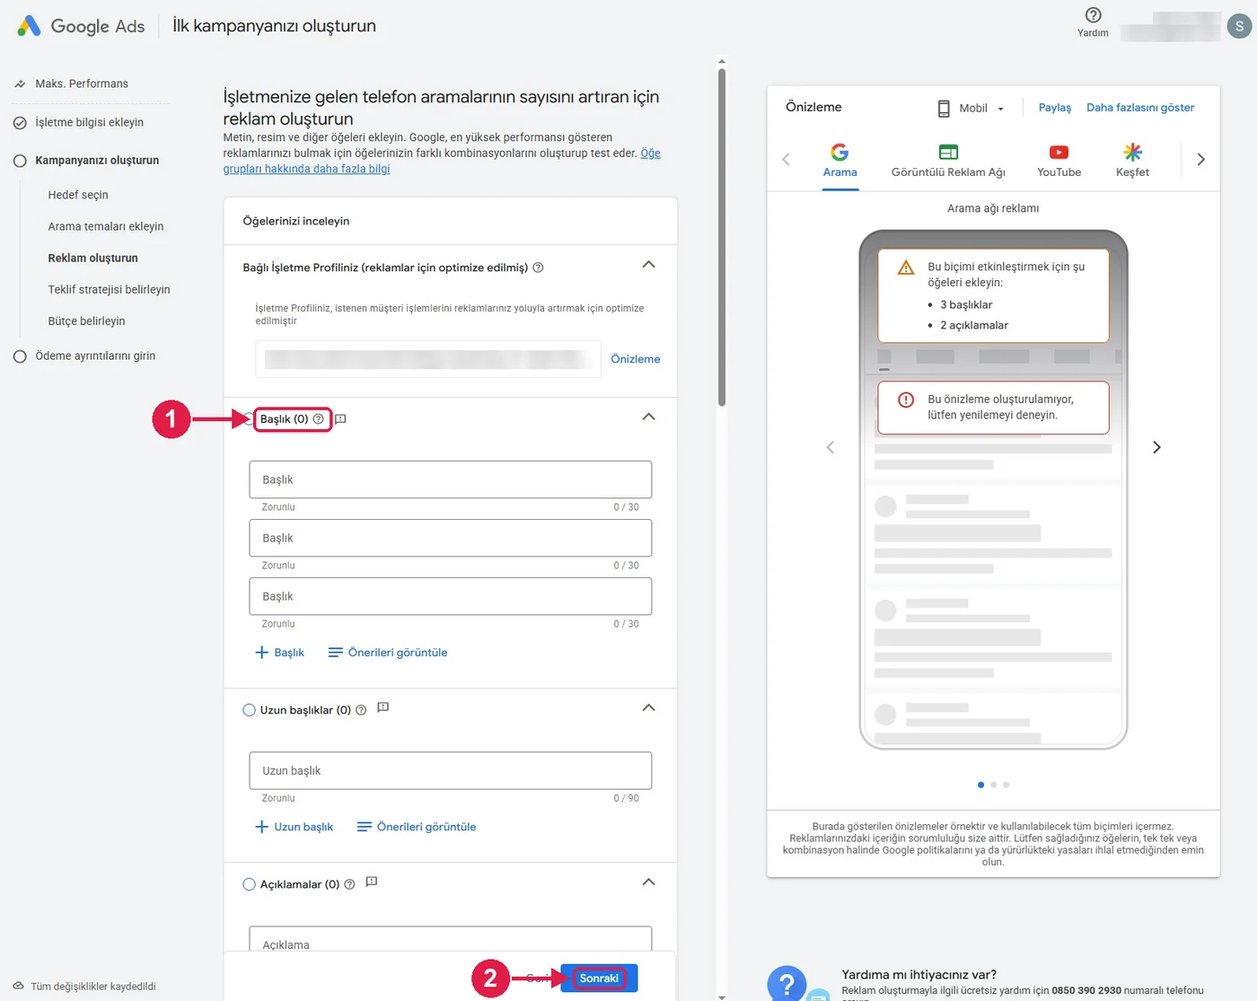Viewport: 1257px width, 1001px height.
Task: Click help icon beside Açıklamalar (0)
Action: point(349,884)
